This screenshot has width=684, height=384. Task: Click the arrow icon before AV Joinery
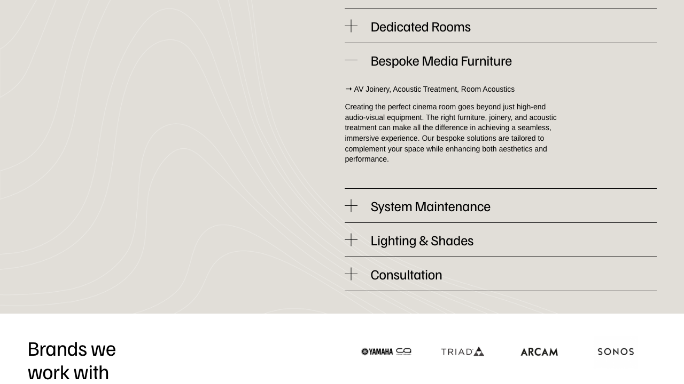(348, 89)
